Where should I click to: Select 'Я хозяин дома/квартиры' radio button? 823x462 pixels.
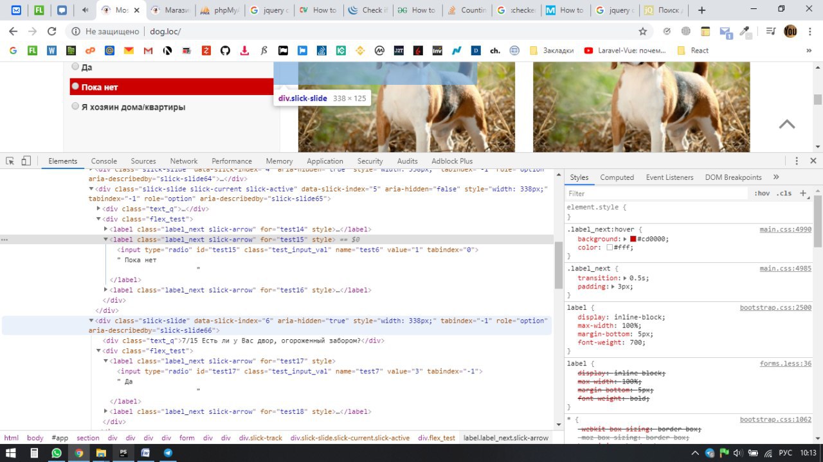pyautogui.click(x=75, y=106)
